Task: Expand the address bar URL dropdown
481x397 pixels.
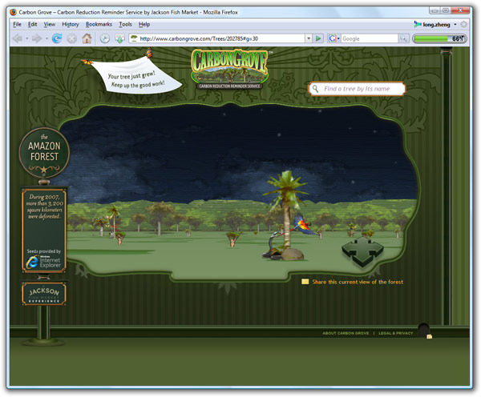Action: click(309, 38)
